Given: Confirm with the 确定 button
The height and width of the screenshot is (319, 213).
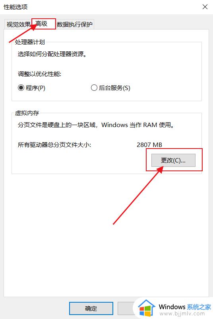Looking at the screenshot, I should tap(91, 308).
